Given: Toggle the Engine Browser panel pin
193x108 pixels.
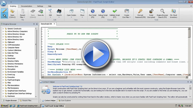Looking at the screenshot, I should 34,24.
